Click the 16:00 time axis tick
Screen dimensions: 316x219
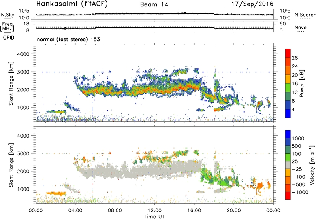[194, 211]
